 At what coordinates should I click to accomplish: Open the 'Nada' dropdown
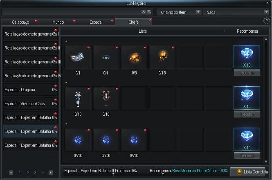tap(236, 12)
